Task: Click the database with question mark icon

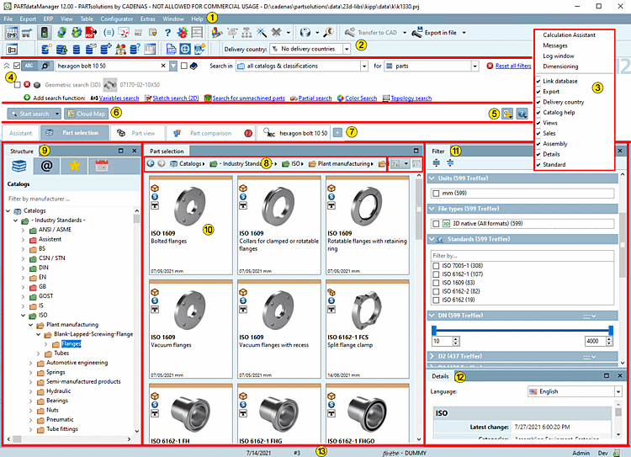Action: tap(135, 49)
